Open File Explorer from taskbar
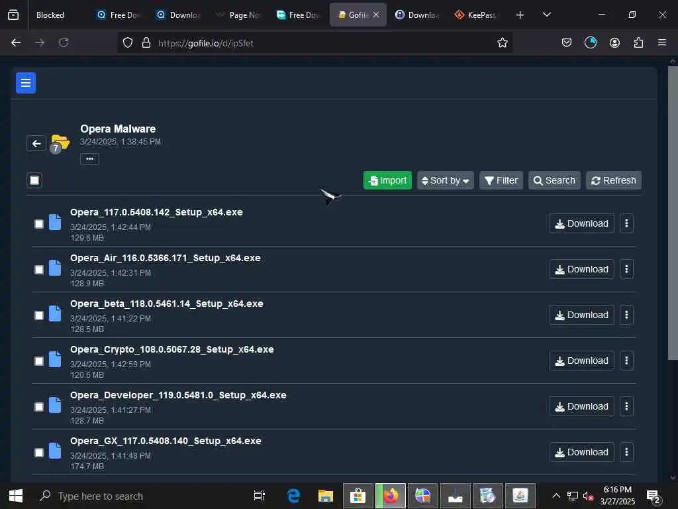 [326, 496]
